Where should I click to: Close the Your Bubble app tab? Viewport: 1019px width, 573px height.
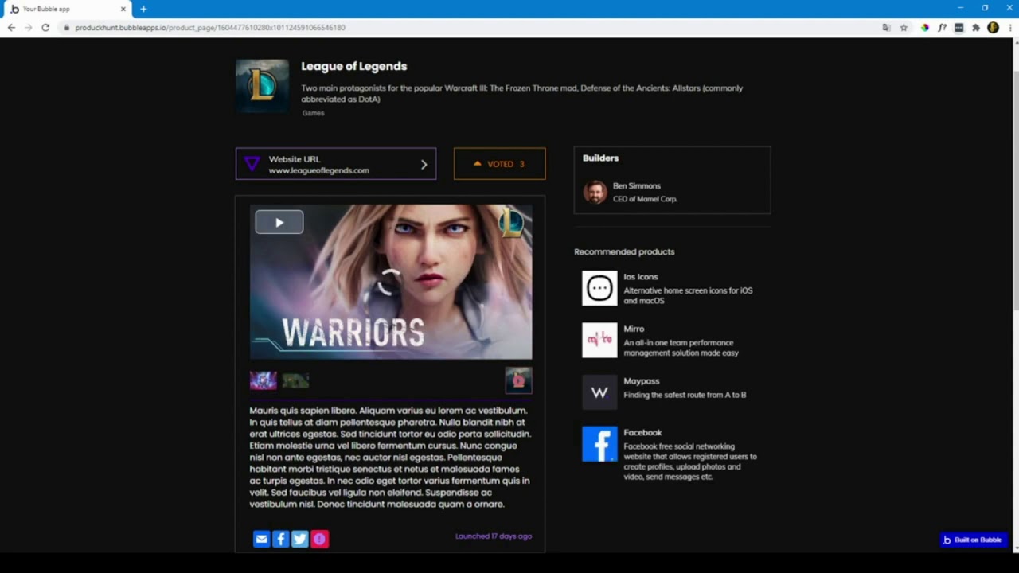click(x=123, y=9)
